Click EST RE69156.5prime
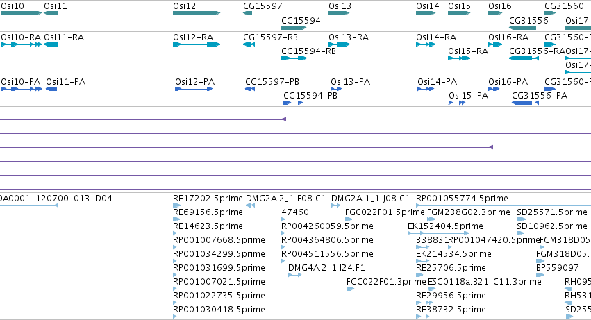The width and height of the screenshot is (591, 320). coord(208,212)
